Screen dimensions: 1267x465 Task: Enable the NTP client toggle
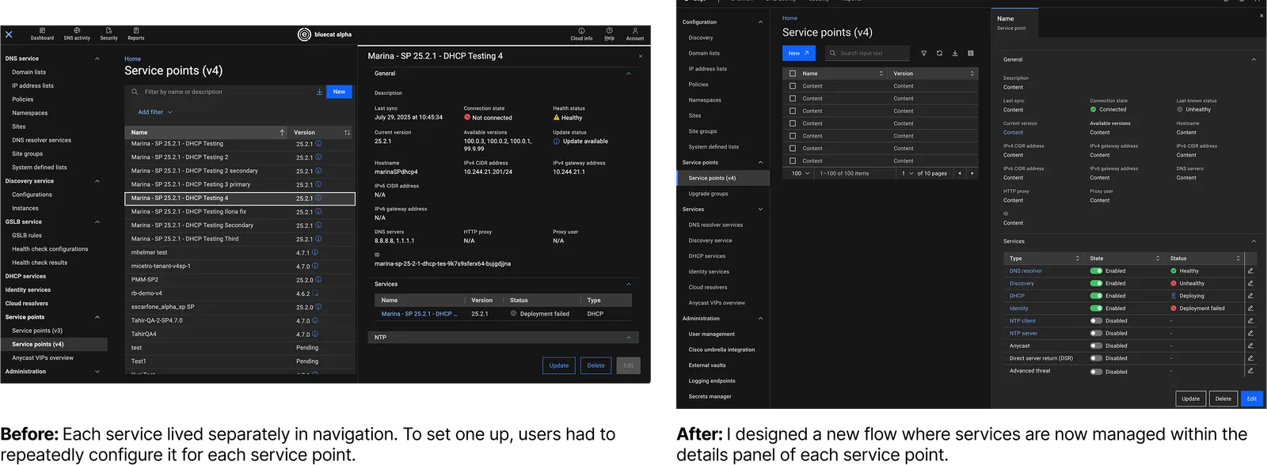point(1096,320)
